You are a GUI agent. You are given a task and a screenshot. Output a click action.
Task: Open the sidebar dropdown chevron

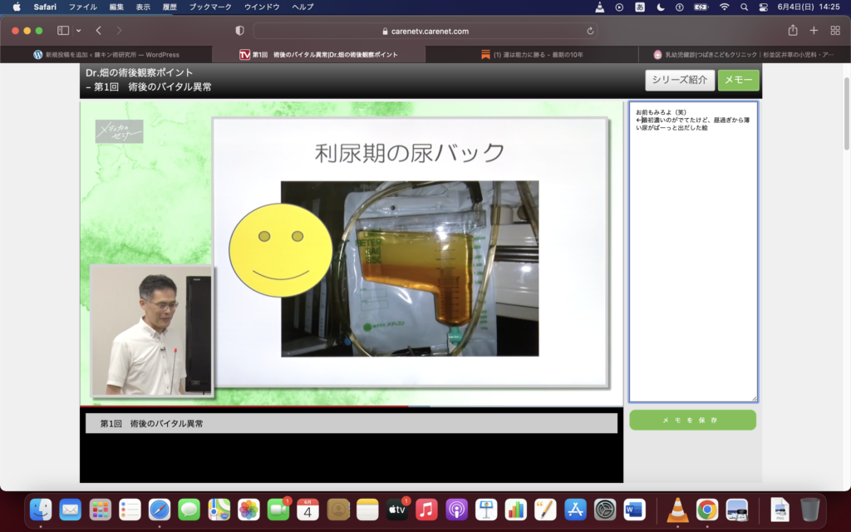coord(78,31)
